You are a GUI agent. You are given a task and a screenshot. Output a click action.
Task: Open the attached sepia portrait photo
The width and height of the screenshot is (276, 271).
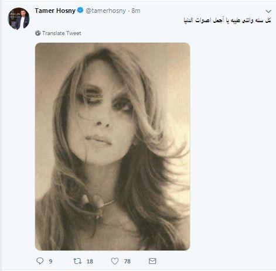[x=113, y=146]
